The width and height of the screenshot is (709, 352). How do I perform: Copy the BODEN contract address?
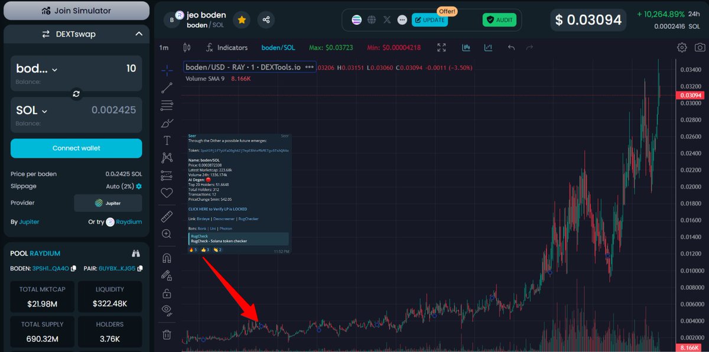tap(73, 269)
